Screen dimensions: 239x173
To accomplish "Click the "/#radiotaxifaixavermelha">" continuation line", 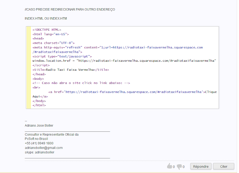I will click(x=57, y=52).
